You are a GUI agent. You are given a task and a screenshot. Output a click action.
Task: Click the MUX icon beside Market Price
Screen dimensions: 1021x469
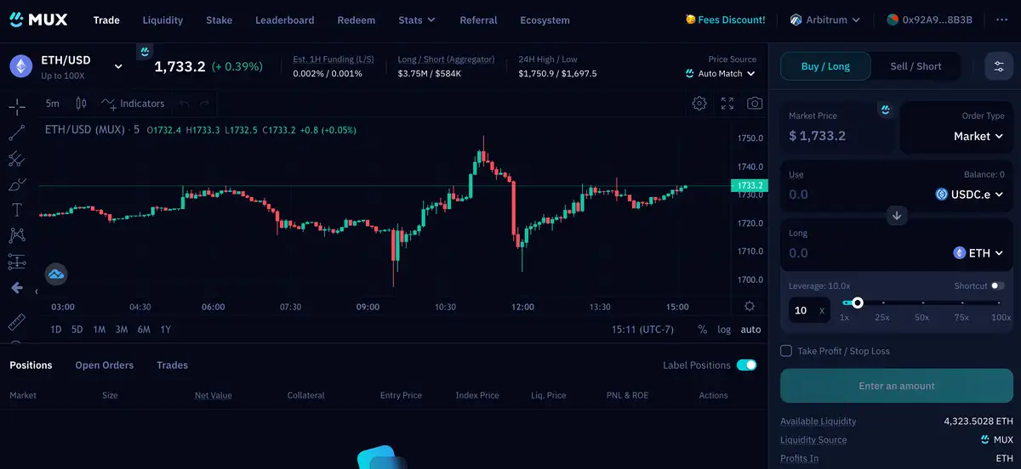(886, 110)
